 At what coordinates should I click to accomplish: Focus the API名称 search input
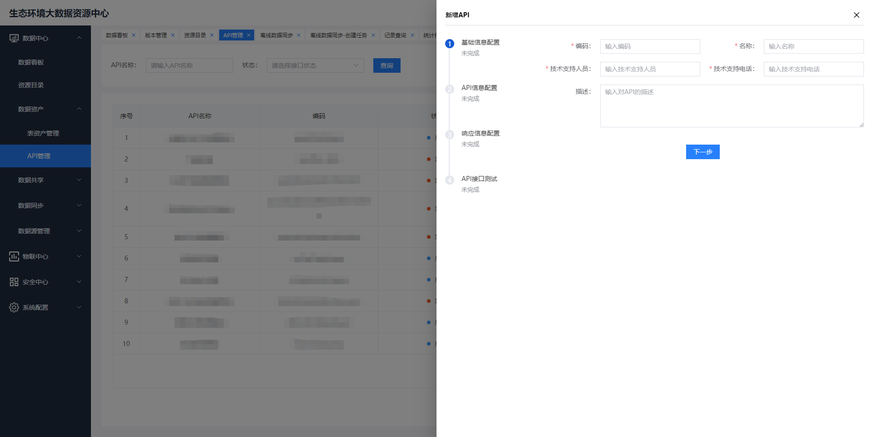tap(190, 65)
